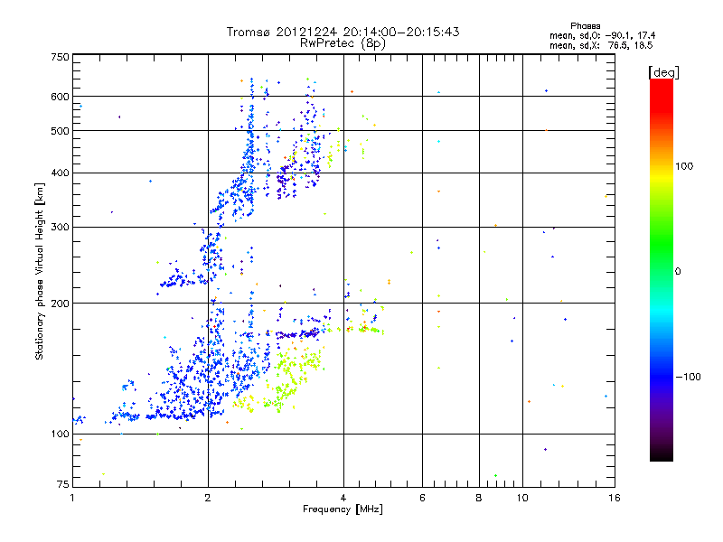723x542 pixels.
Task: Click the x-axis label '16'
Action: click(x=615, y=498)
